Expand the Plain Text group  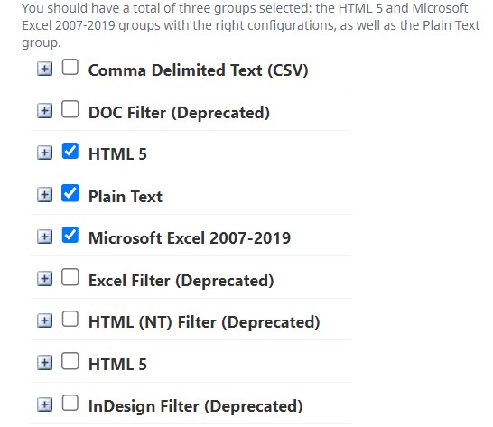coord(44,195)
